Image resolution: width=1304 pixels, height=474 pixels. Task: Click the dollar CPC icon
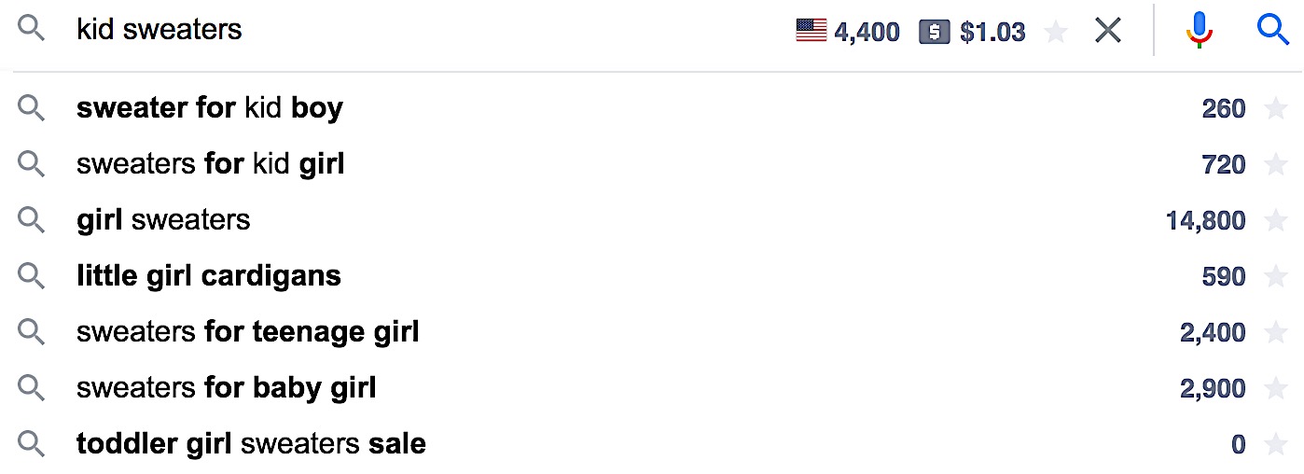(x=934, y=33)
